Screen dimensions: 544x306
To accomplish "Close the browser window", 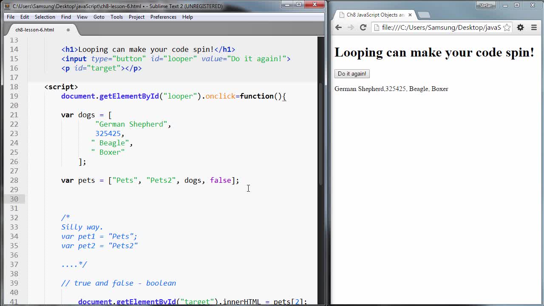I will pos(533,5).
